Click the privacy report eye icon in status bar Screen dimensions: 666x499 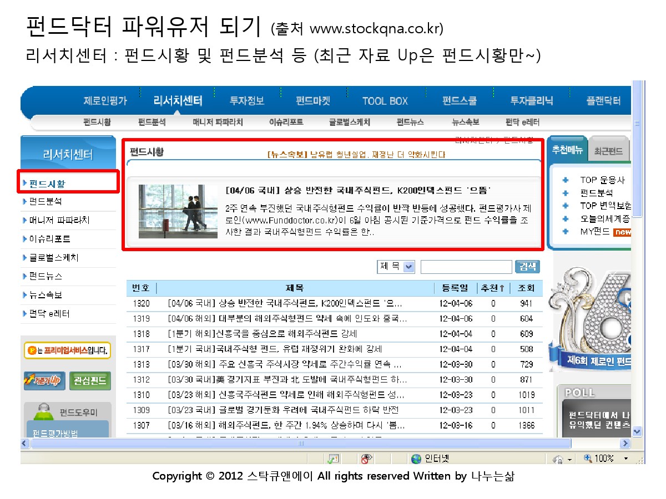coord(366,459)
